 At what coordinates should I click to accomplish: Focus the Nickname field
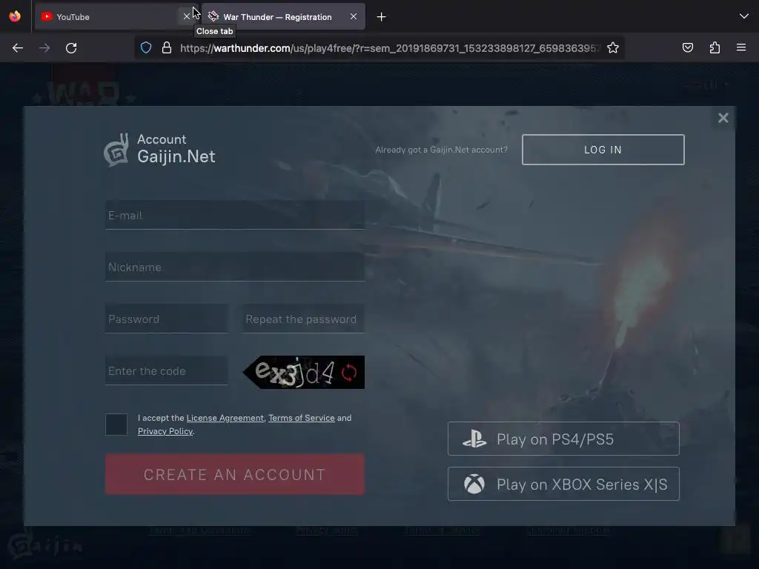[x=235, y=267]
